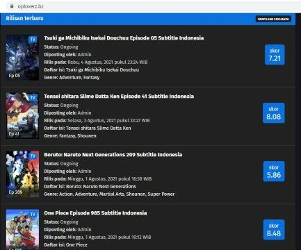
Task: Click Adventure genre on Boruto entry
Action: 86,194
